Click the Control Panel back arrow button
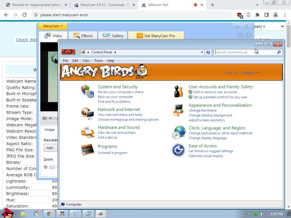The width and height of the screenshot is (291, 218). click(x=65, y=52)
